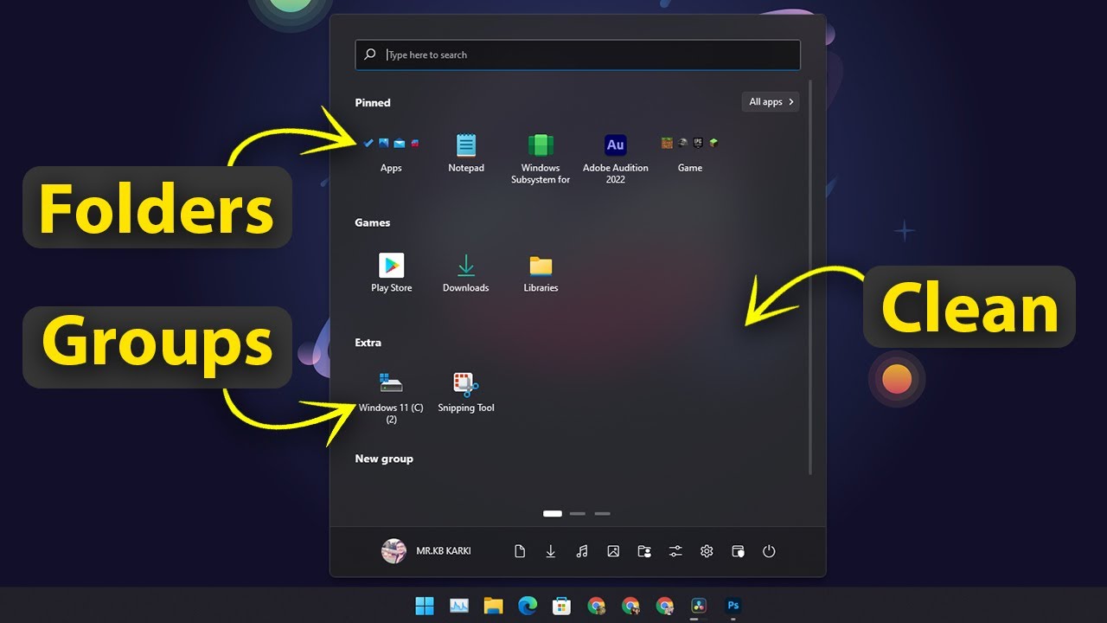Screen dimensions: 1107x623
Task: Open Microsoft Edge from the taskbar
Action: (x=528, y=606)
